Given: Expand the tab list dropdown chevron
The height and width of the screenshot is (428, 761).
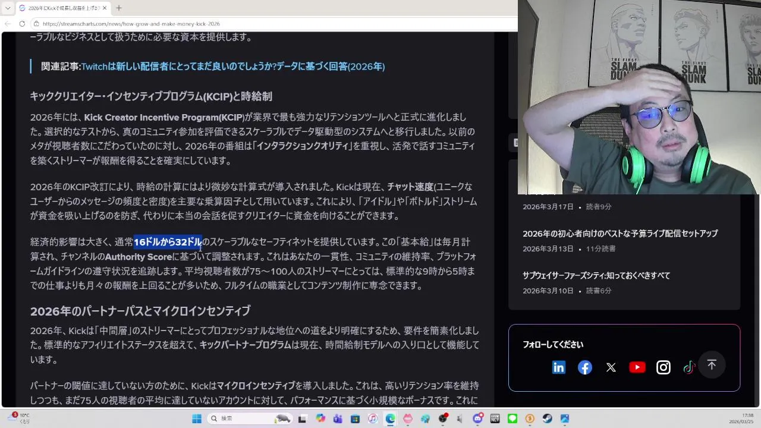Looking at the screenshot, I should tap(8, 8).
